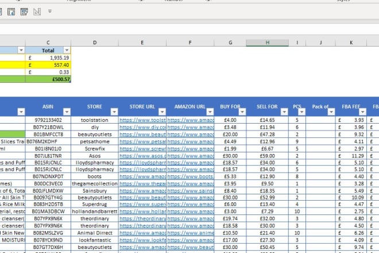This screenshot has height=253, width=379.
Task: Open the FBA FEE filter dropdown
Action: click(x=362, y=112)
